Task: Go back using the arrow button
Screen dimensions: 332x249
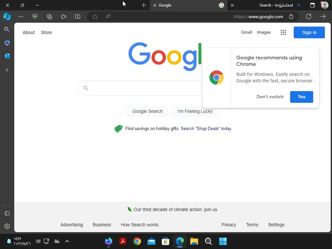Action: coord(323,17)
